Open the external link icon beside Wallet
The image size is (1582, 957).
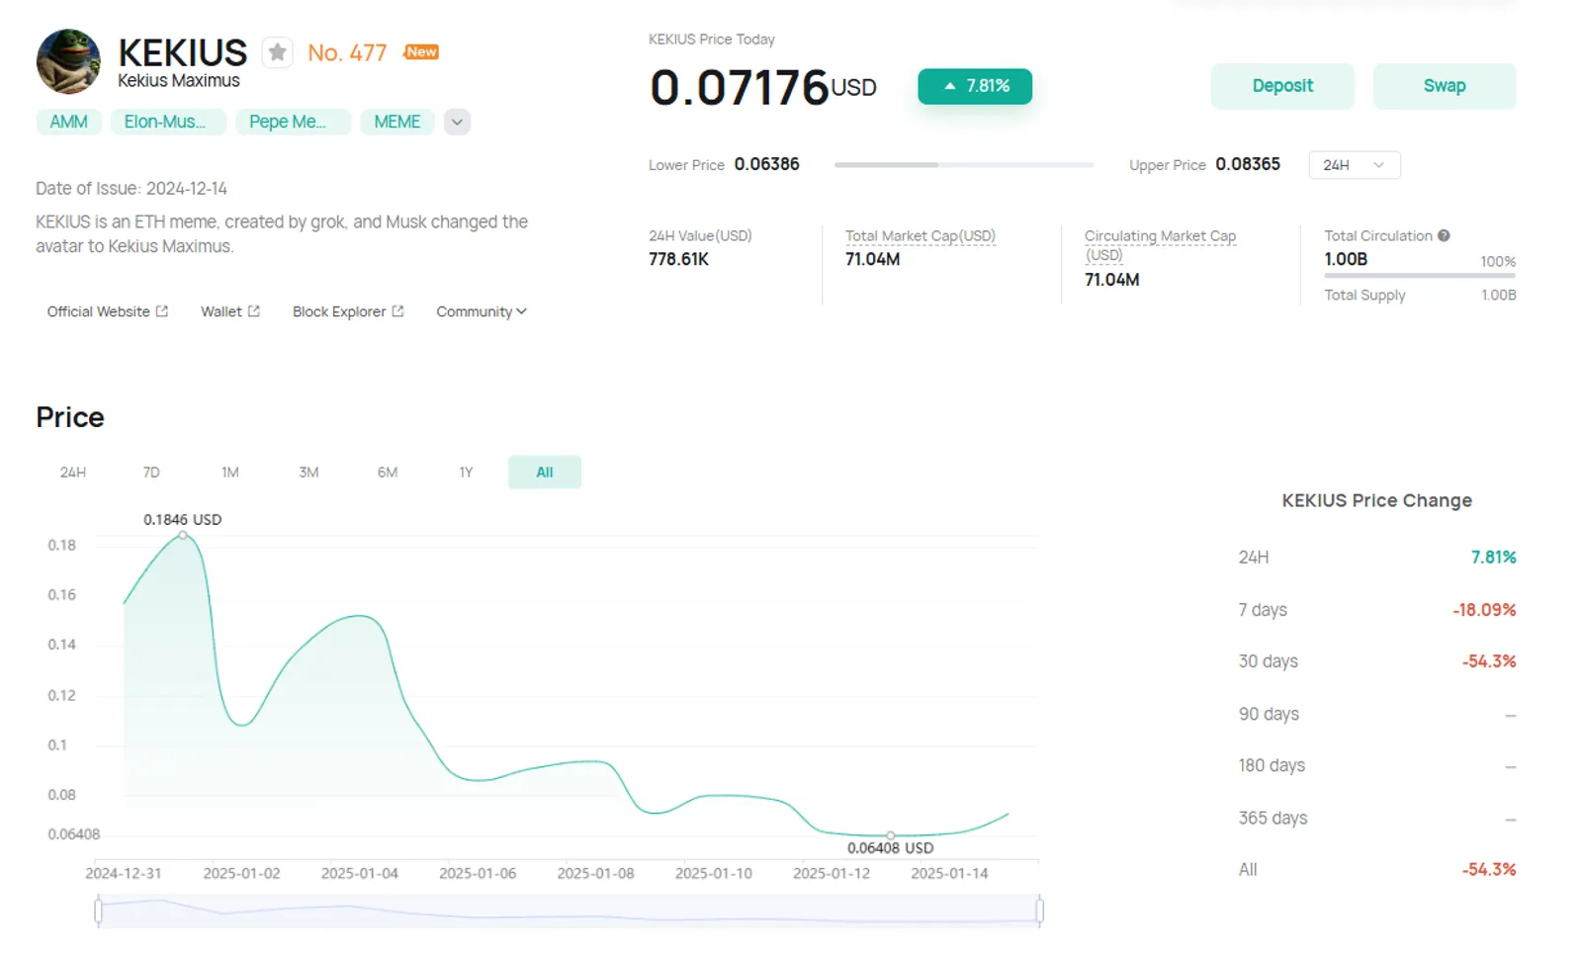[254, 311]
